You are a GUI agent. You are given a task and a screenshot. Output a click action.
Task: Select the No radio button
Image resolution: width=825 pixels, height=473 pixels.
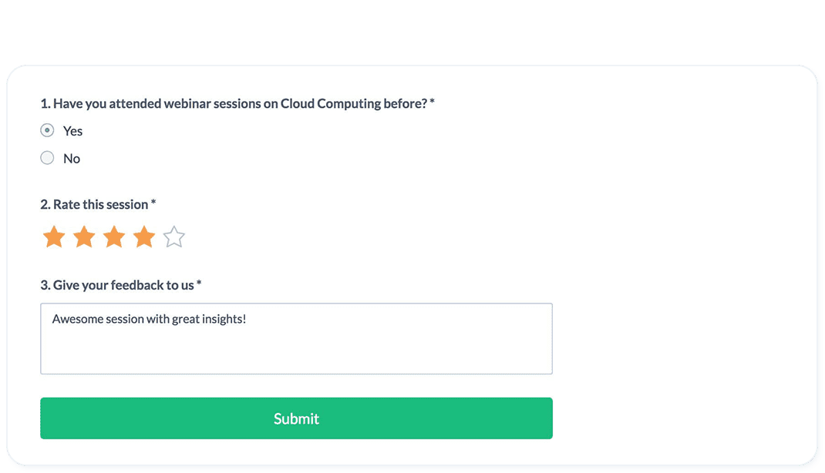click(47, 158)
